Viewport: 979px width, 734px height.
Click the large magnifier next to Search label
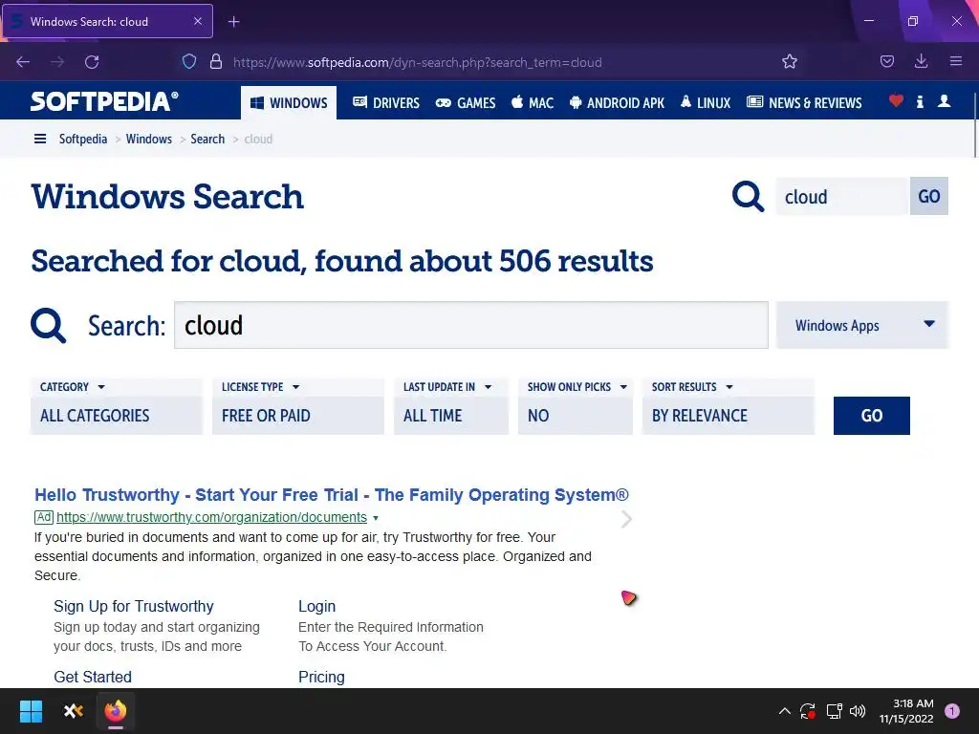click(48, 325)
